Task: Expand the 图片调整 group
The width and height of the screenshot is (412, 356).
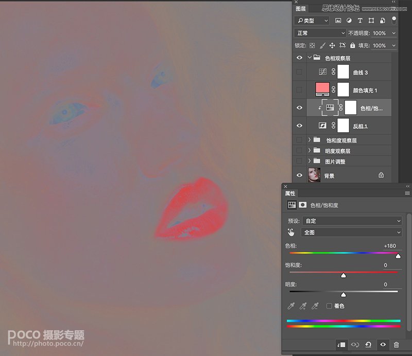Action: pos(310,161)
